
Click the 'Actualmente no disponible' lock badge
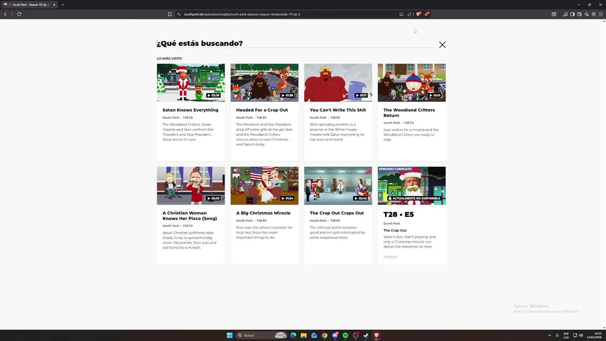click(414, 198)
